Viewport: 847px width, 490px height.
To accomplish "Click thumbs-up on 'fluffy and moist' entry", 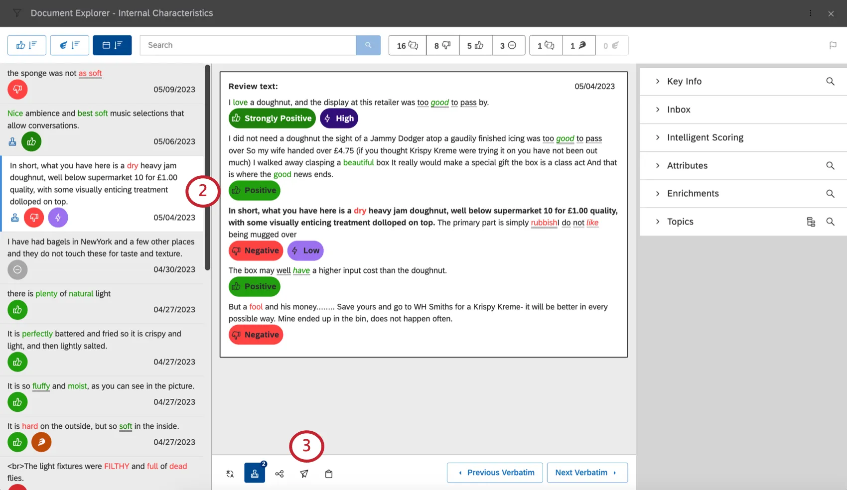I will click(x=17, y=402).
